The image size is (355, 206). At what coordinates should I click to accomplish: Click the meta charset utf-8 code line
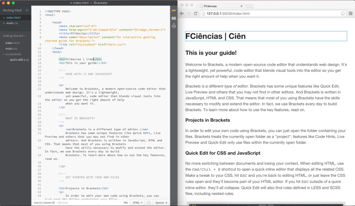(x=77, y=26)
